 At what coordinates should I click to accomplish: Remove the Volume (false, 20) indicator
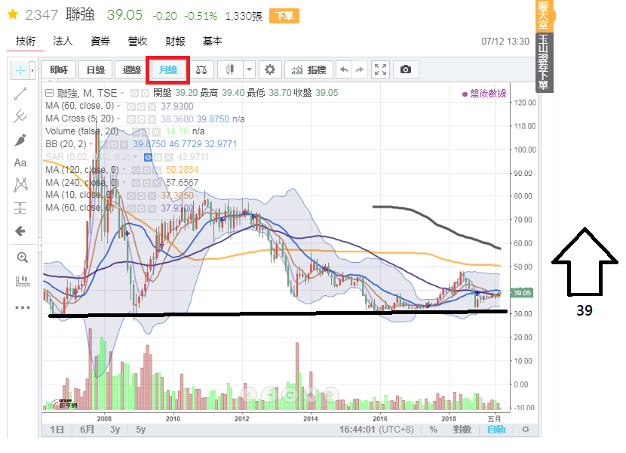pyautogui.click(x=157, y=132)
